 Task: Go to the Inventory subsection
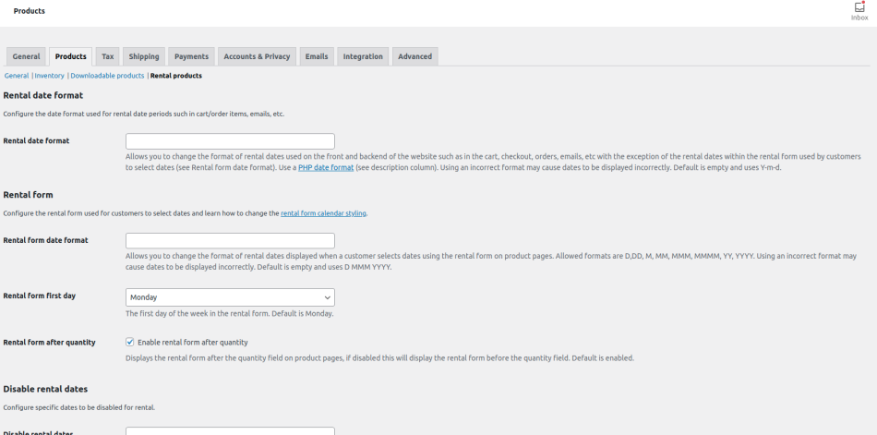tap(50, 76)
